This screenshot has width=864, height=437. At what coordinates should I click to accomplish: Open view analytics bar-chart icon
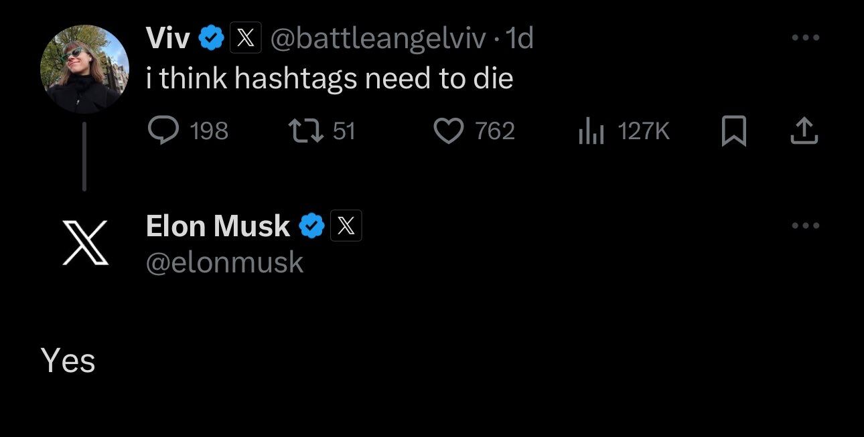pyautogui.click(x=591, y=132)
